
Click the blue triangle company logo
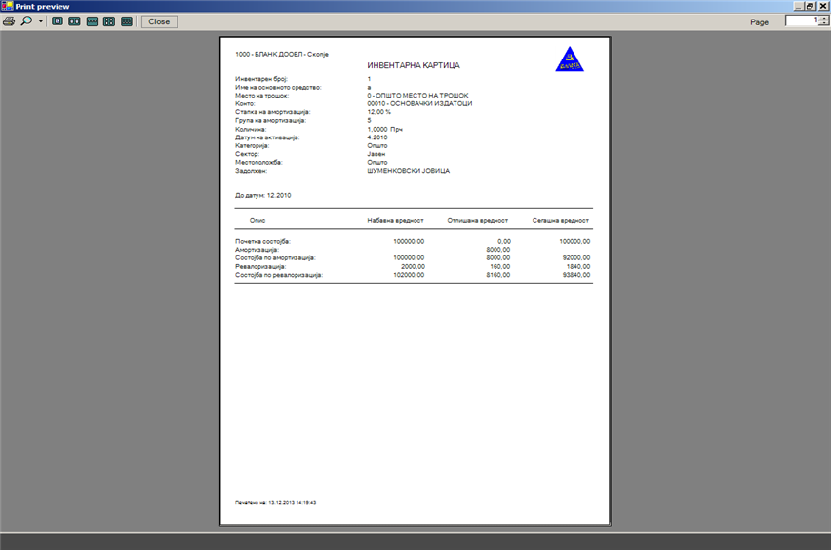(570, 59)
